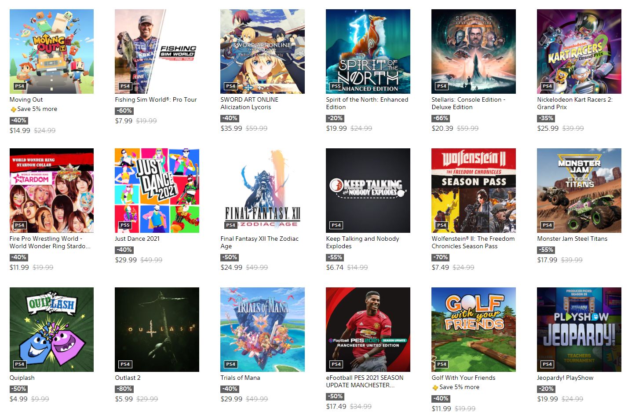Open the Moving Out game thumbnail
628x415 pixels.
coord(51,51)
